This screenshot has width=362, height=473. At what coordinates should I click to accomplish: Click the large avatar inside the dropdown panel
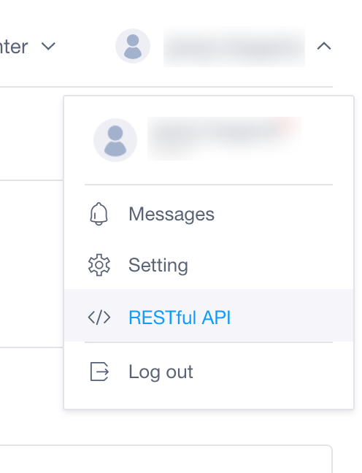click(x=115, y=140)
